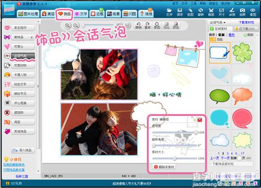Choose the cyan round thought bubble
261x188 pixels.
point(220,119)
